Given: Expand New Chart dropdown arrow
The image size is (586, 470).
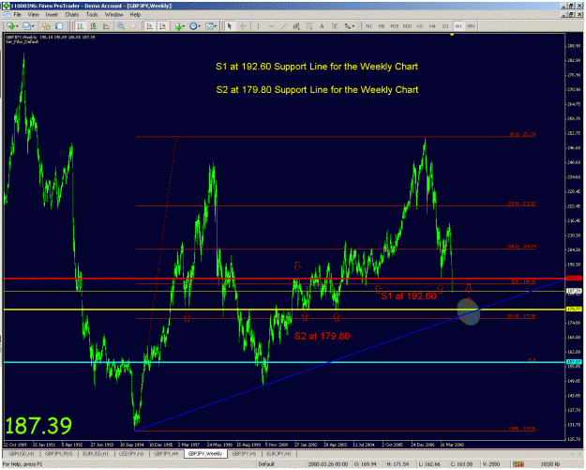Looking at the screenshot, I should pyautogui.click(x=17, y=26).
